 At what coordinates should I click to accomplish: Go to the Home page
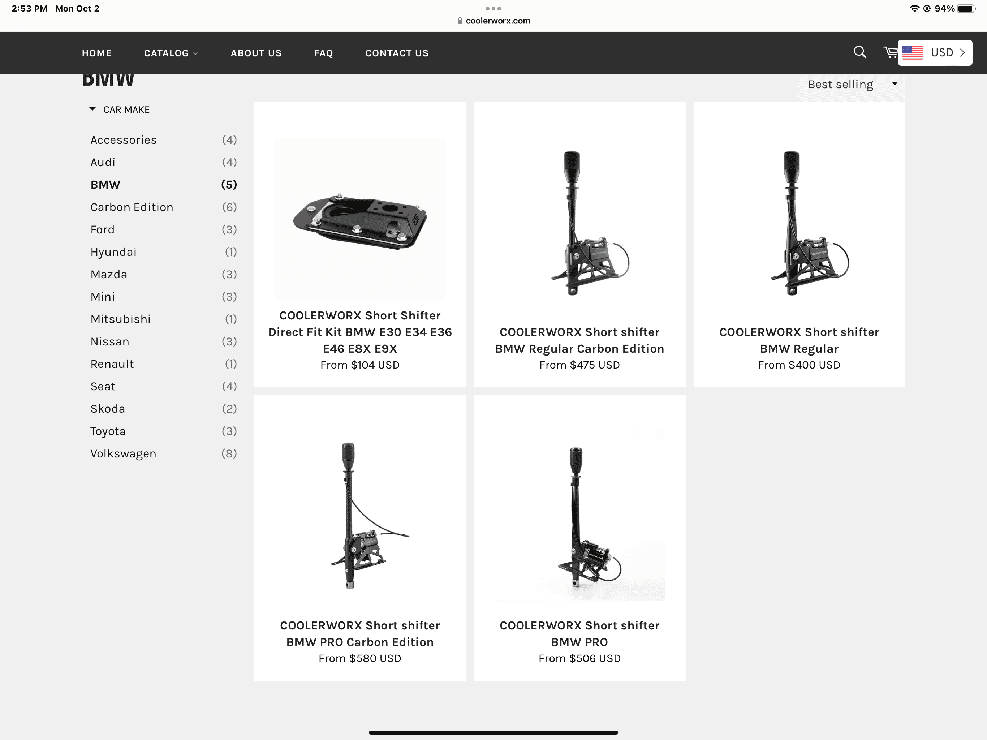96,53
